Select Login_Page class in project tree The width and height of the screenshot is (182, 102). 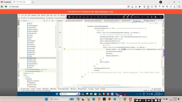coord(32,50)
